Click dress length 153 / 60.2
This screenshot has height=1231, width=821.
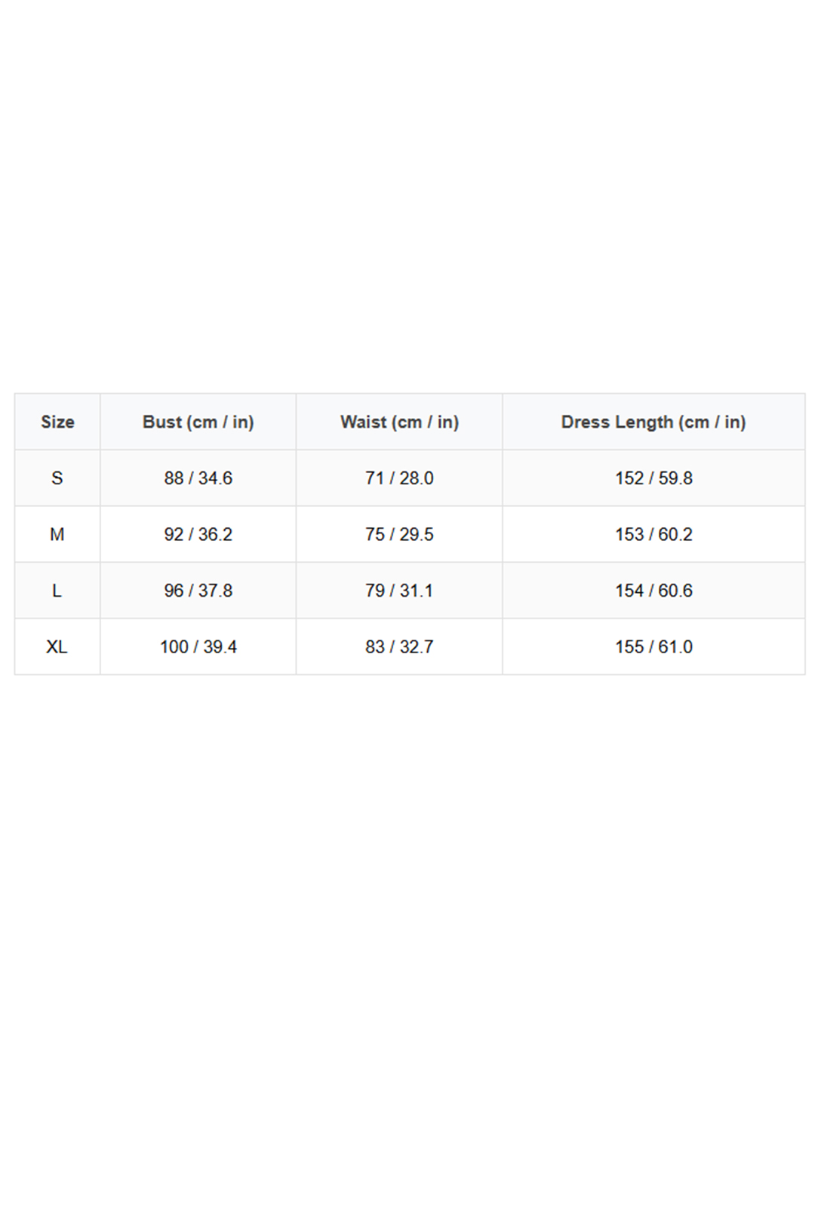coord(653,535)
